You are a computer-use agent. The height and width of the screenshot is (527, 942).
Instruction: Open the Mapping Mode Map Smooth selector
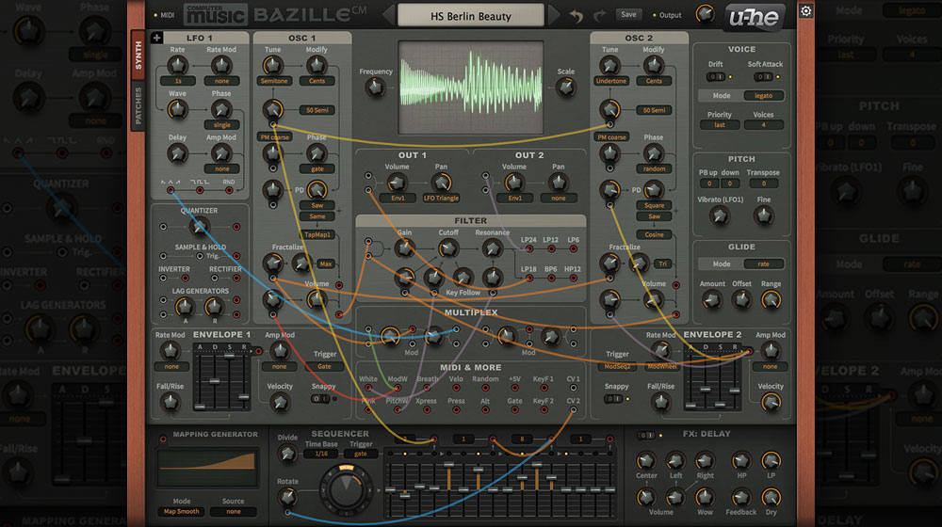pyautogui.click(x=182, y=512)
